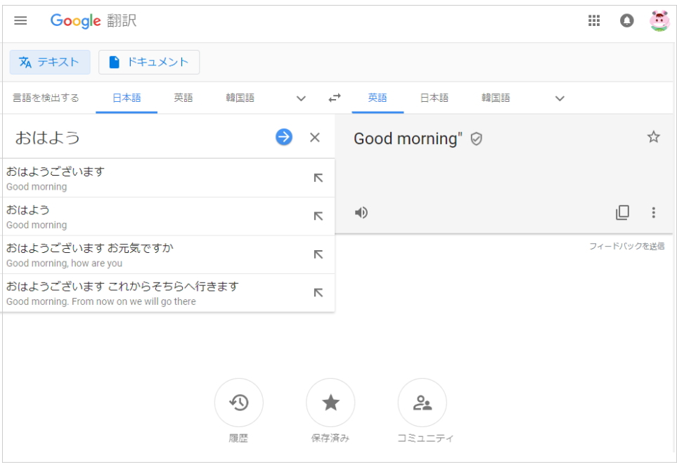Click the blue translate arrow button
Screen dimensions: 677x463
[x=284, y=137]
